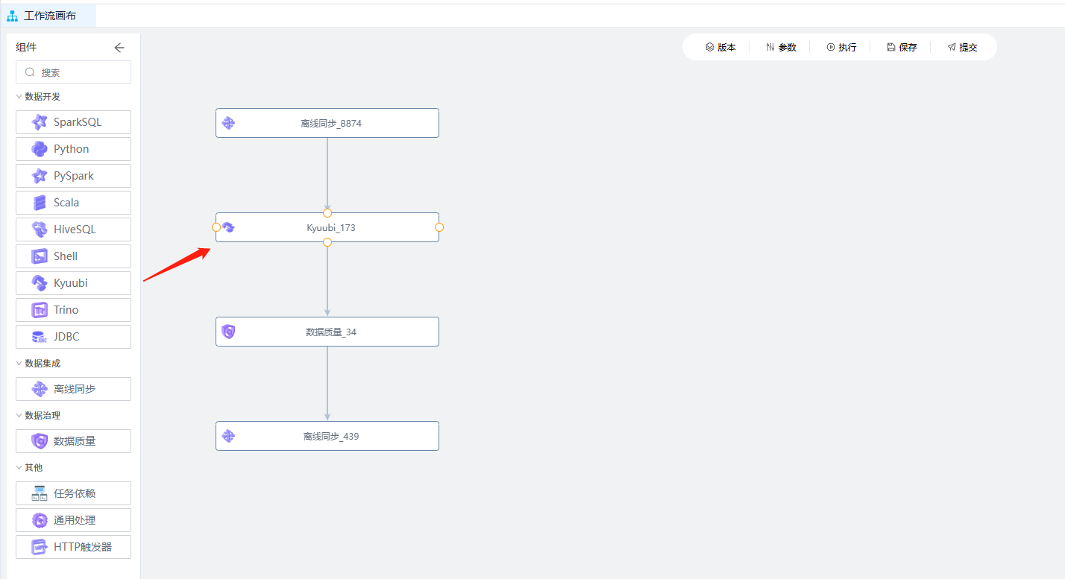1065x579 pixels.
Task: Submit the workflow with 提交
Action: (962, 47)
